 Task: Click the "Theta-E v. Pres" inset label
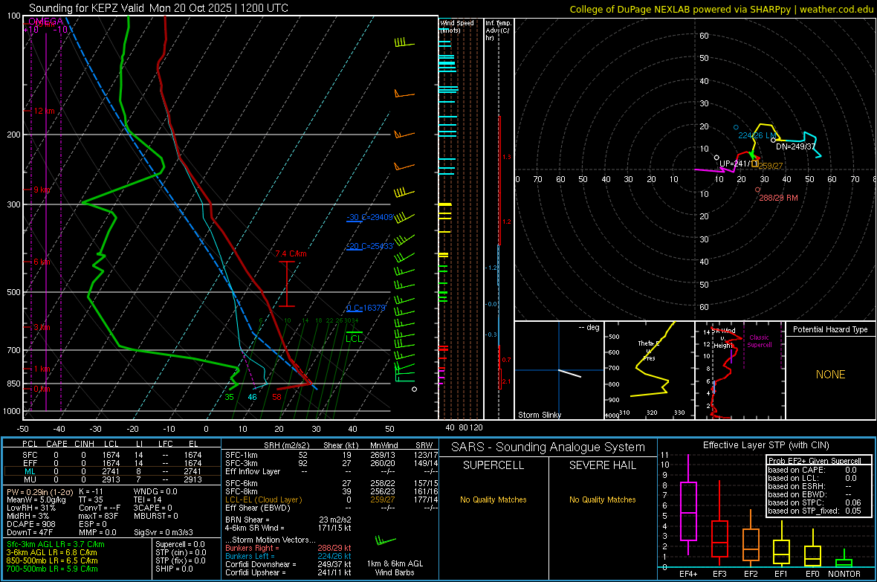[649, 350]
